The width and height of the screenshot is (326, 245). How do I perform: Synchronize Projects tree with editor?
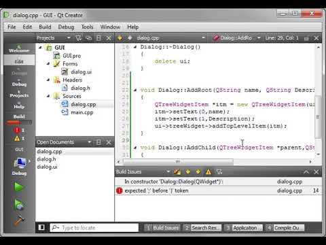click(x=89, y=38)
